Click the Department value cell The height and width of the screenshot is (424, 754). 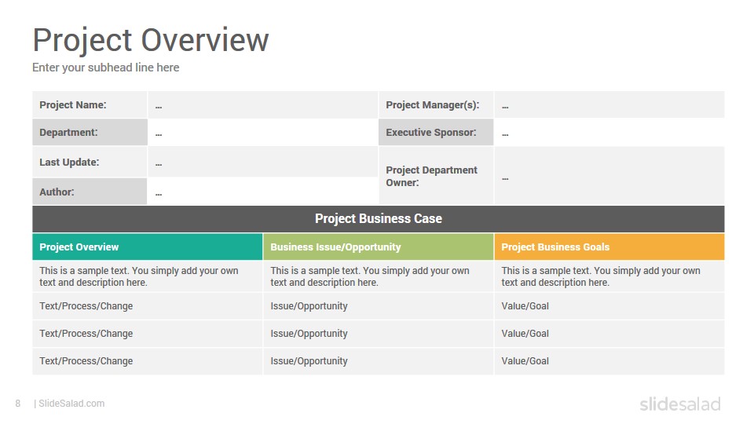(262, 132)
